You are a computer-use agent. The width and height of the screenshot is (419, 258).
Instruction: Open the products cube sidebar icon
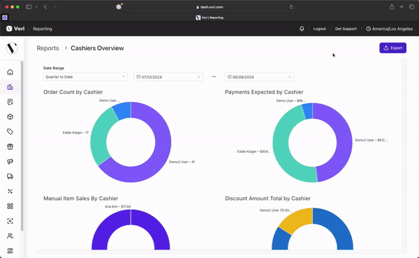click(10, 117)
